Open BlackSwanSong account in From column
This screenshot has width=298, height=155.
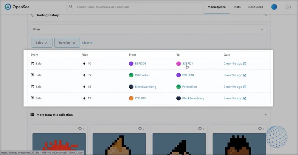coord(145,87)
